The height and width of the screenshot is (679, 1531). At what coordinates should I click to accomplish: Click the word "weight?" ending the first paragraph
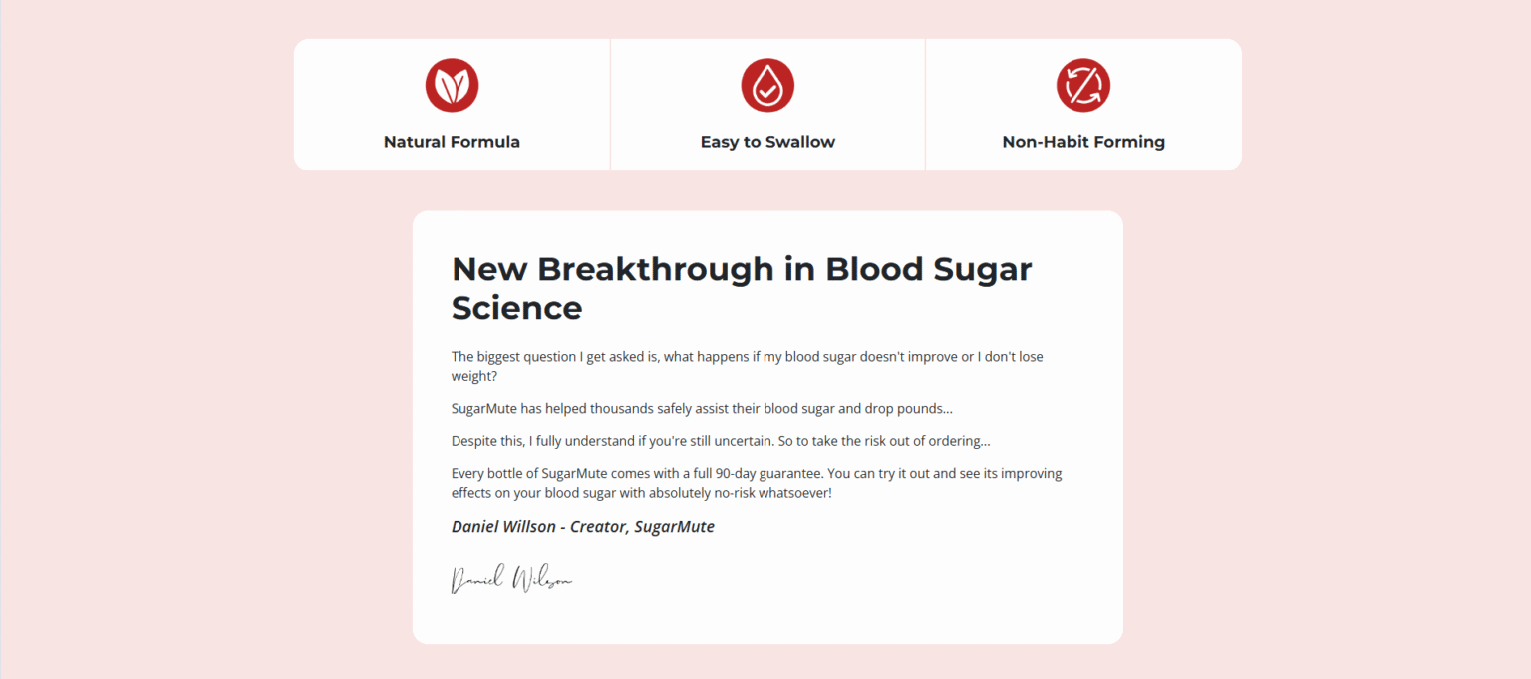(474, 377)
